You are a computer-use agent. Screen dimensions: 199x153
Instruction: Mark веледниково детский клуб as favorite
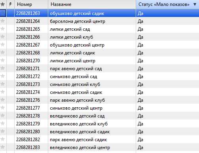[x=3, y=123]
